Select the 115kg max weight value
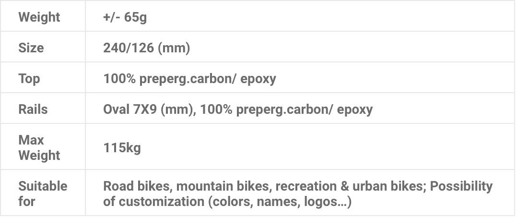The height and width of the screenshot is (217, 516). point(122,147)
